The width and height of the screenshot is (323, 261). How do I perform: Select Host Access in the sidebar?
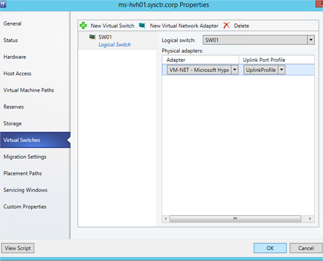(x=17, y=73)
